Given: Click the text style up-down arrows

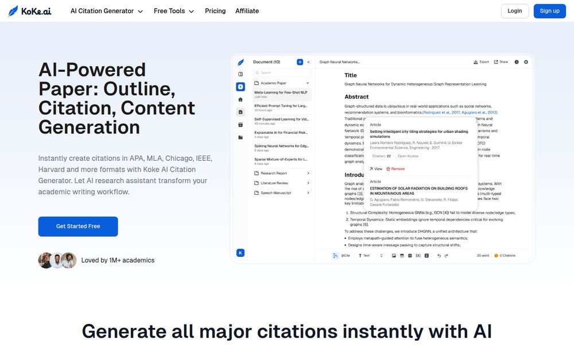Looking at the screenshot, I should coord(382,256).
